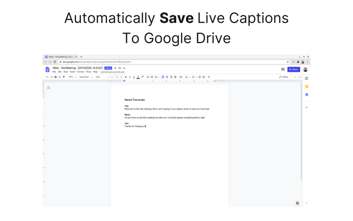Open the Edit menu
This screenshot has height=221, width=353.
(x=60, y=72)
